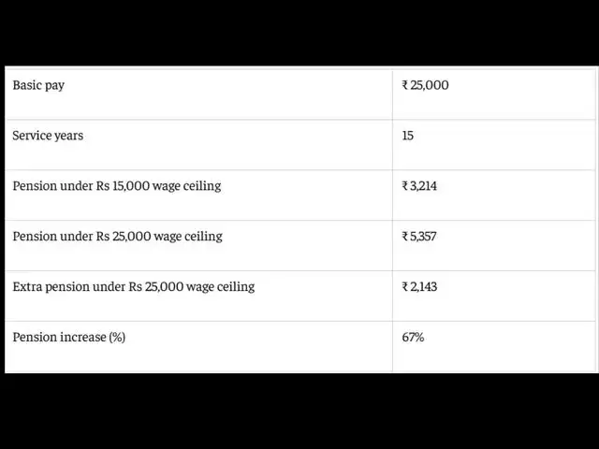Image resolution: width=599 pixels, height=449 pixels.
Task: Select the ₹ 2,143 extra pension value
Action: 419,287
